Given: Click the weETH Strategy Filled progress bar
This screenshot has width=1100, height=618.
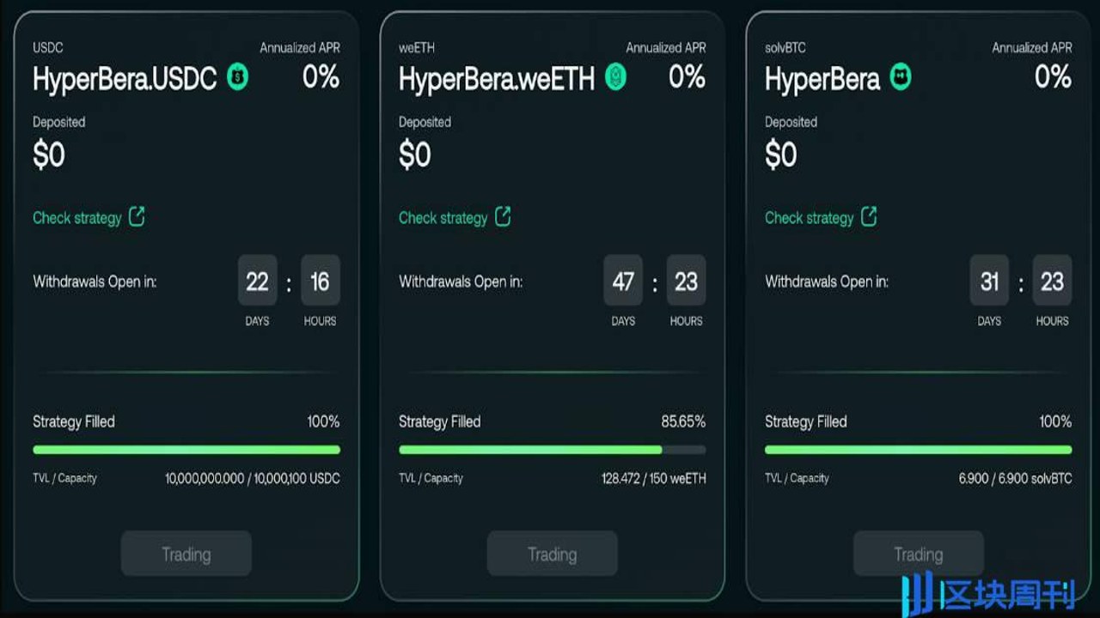Looking at the screenshot, I should [x=553, y=450].
